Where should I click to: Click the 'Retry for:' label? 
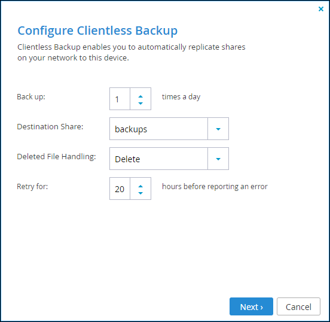click(x=32, y=187)
